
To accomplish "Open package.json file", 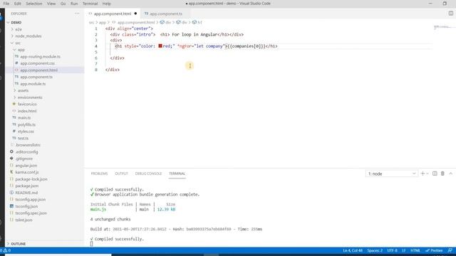I will tap(27, 186).
